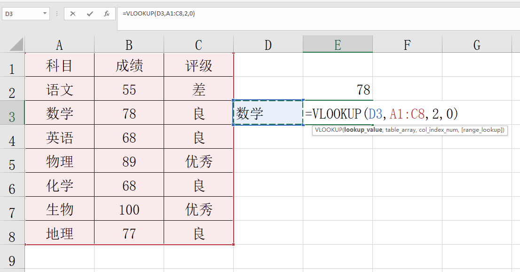This screenshot has width=520, height=272.
Task: Confirm the formula with the checkmark icon
Action: [90, 14]
